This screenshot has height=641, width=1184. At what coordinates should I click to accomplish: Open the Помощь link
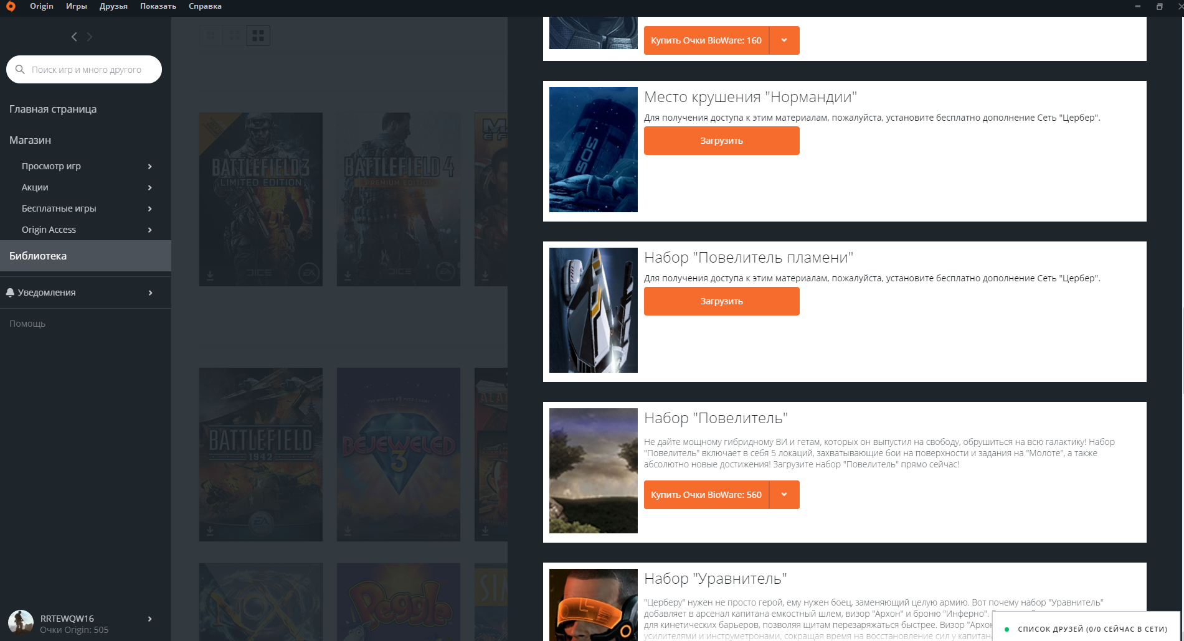(x=27, y=324)
